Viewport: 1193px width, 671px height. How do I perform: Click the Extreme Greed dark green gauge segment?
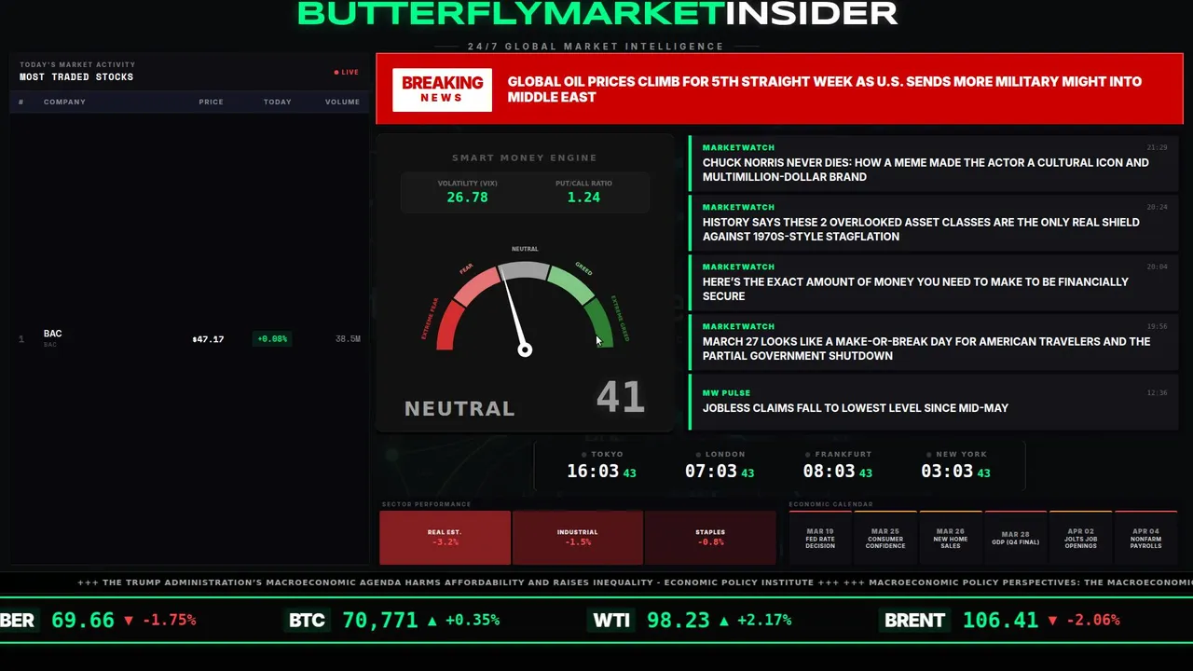[601, 322]
